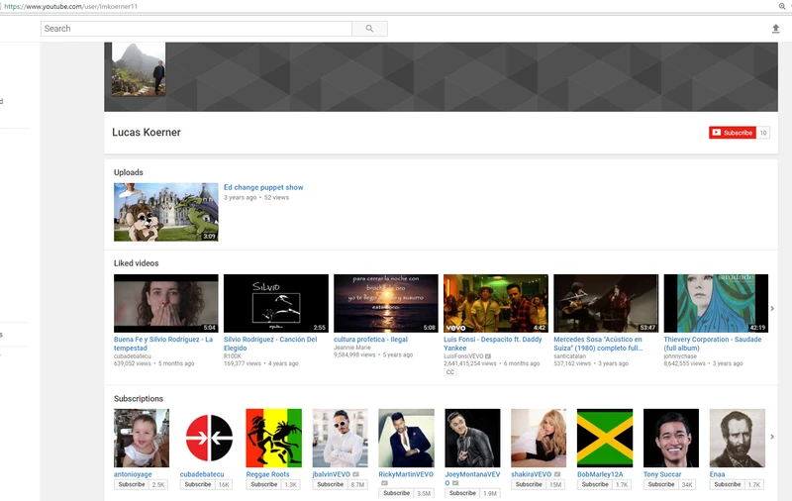Subscribe to JoeyMontanaVEVO
Screen dimensions: 792x501
[x=462, y=493]
